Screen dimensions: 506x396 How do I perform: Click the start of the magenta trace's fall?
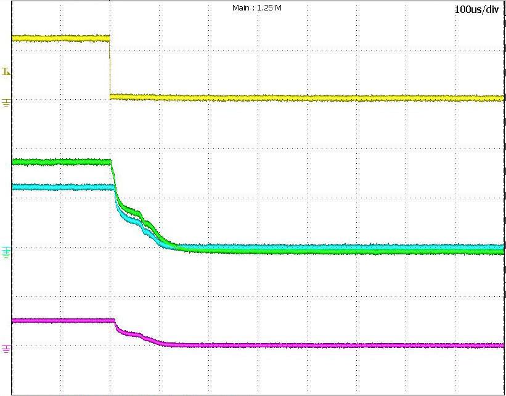[115, 321]
